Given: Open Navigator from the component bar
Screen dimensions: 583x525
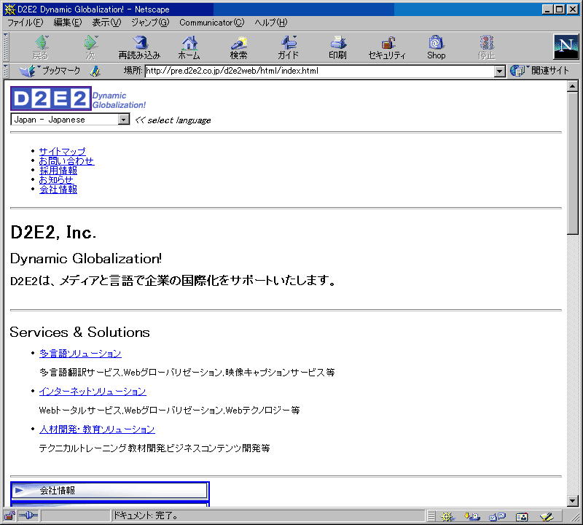Looking at the screenshot, I should [447, 516].
